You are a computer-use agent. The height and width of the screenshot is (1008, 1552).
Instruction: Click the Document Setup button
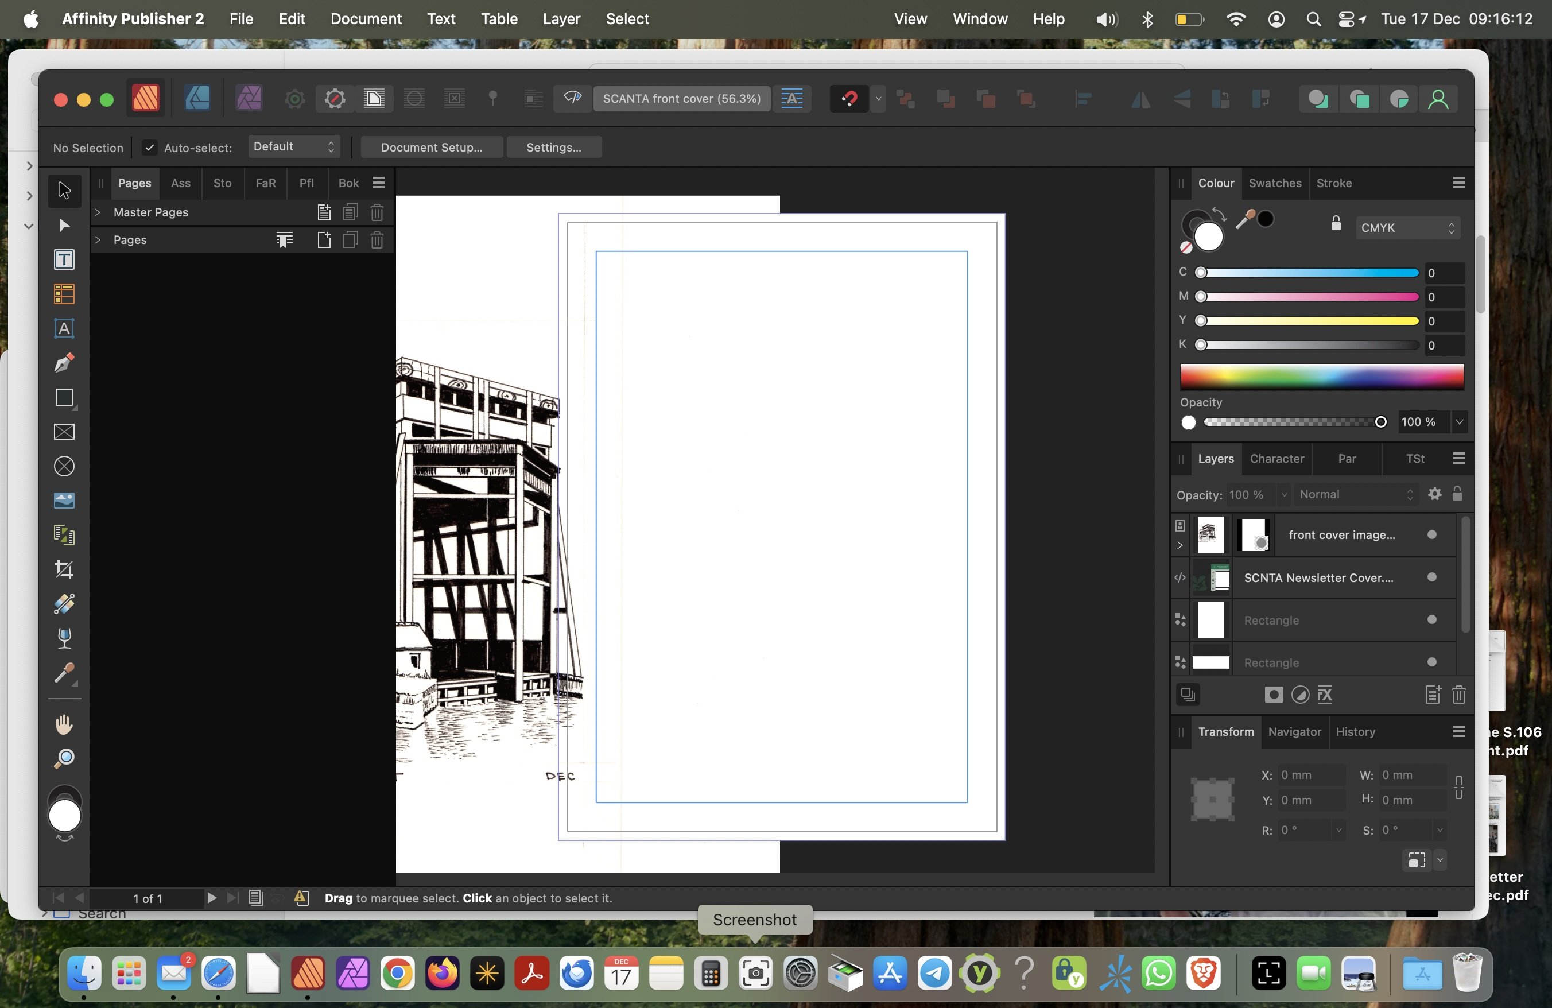(x=432, y=148)
